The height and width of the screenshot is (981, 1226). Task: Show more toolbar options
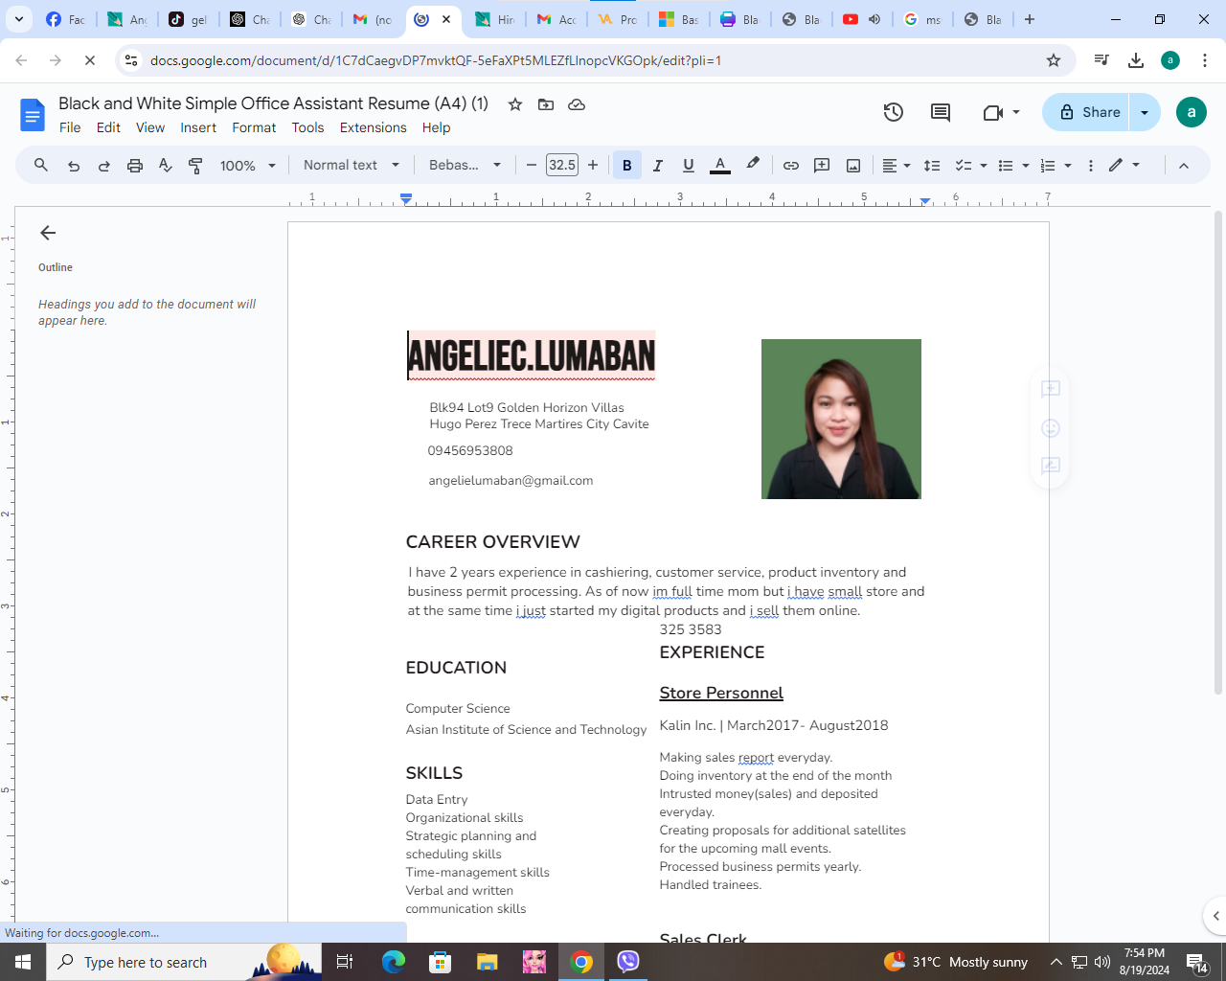(1091, 166)
